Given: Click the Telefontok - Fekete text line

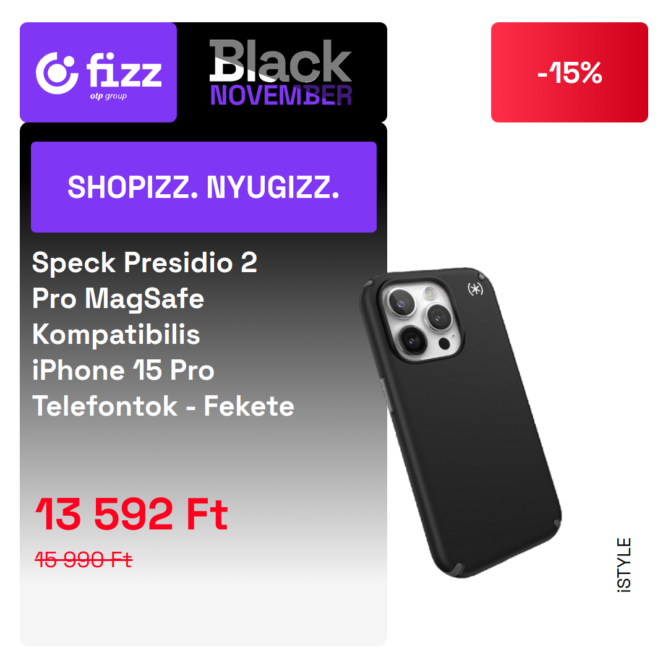Looking at the screenshot, I should pyautogui.click(x=163, y=406).
